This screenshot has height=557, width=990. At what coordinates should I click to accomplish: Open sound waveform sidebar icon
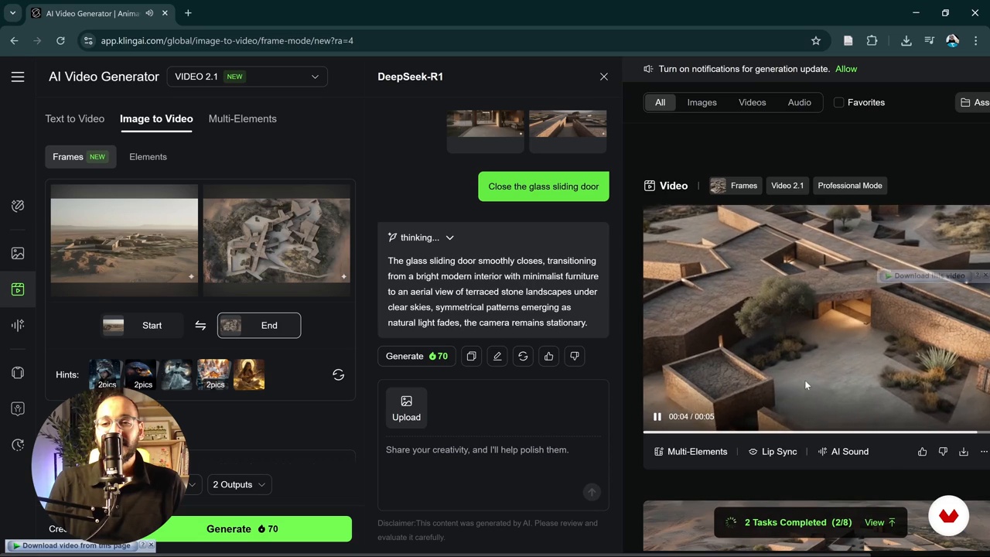pyautogui.click(x=18, y=325)
